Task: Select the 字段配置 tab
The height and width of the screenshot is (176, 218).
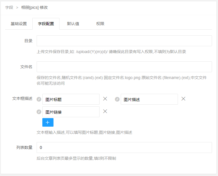Action: 46,24
